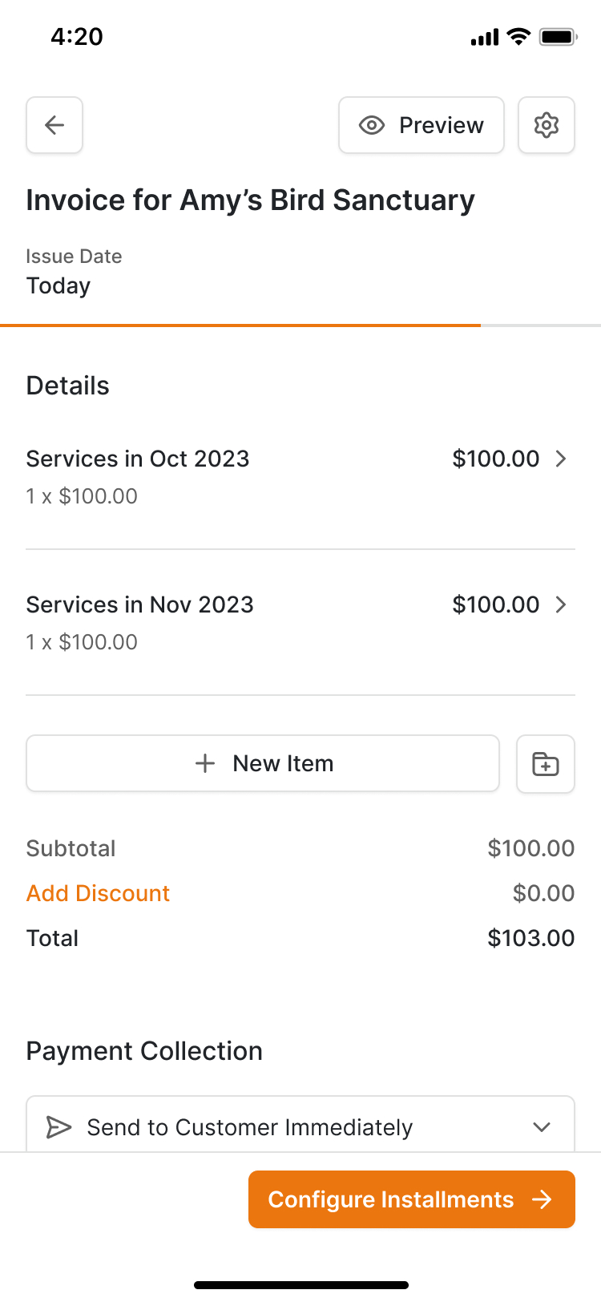Viewport: 601px width, 1302px height.
Task: Click the Add Discount link
Action: pos(98,893)
